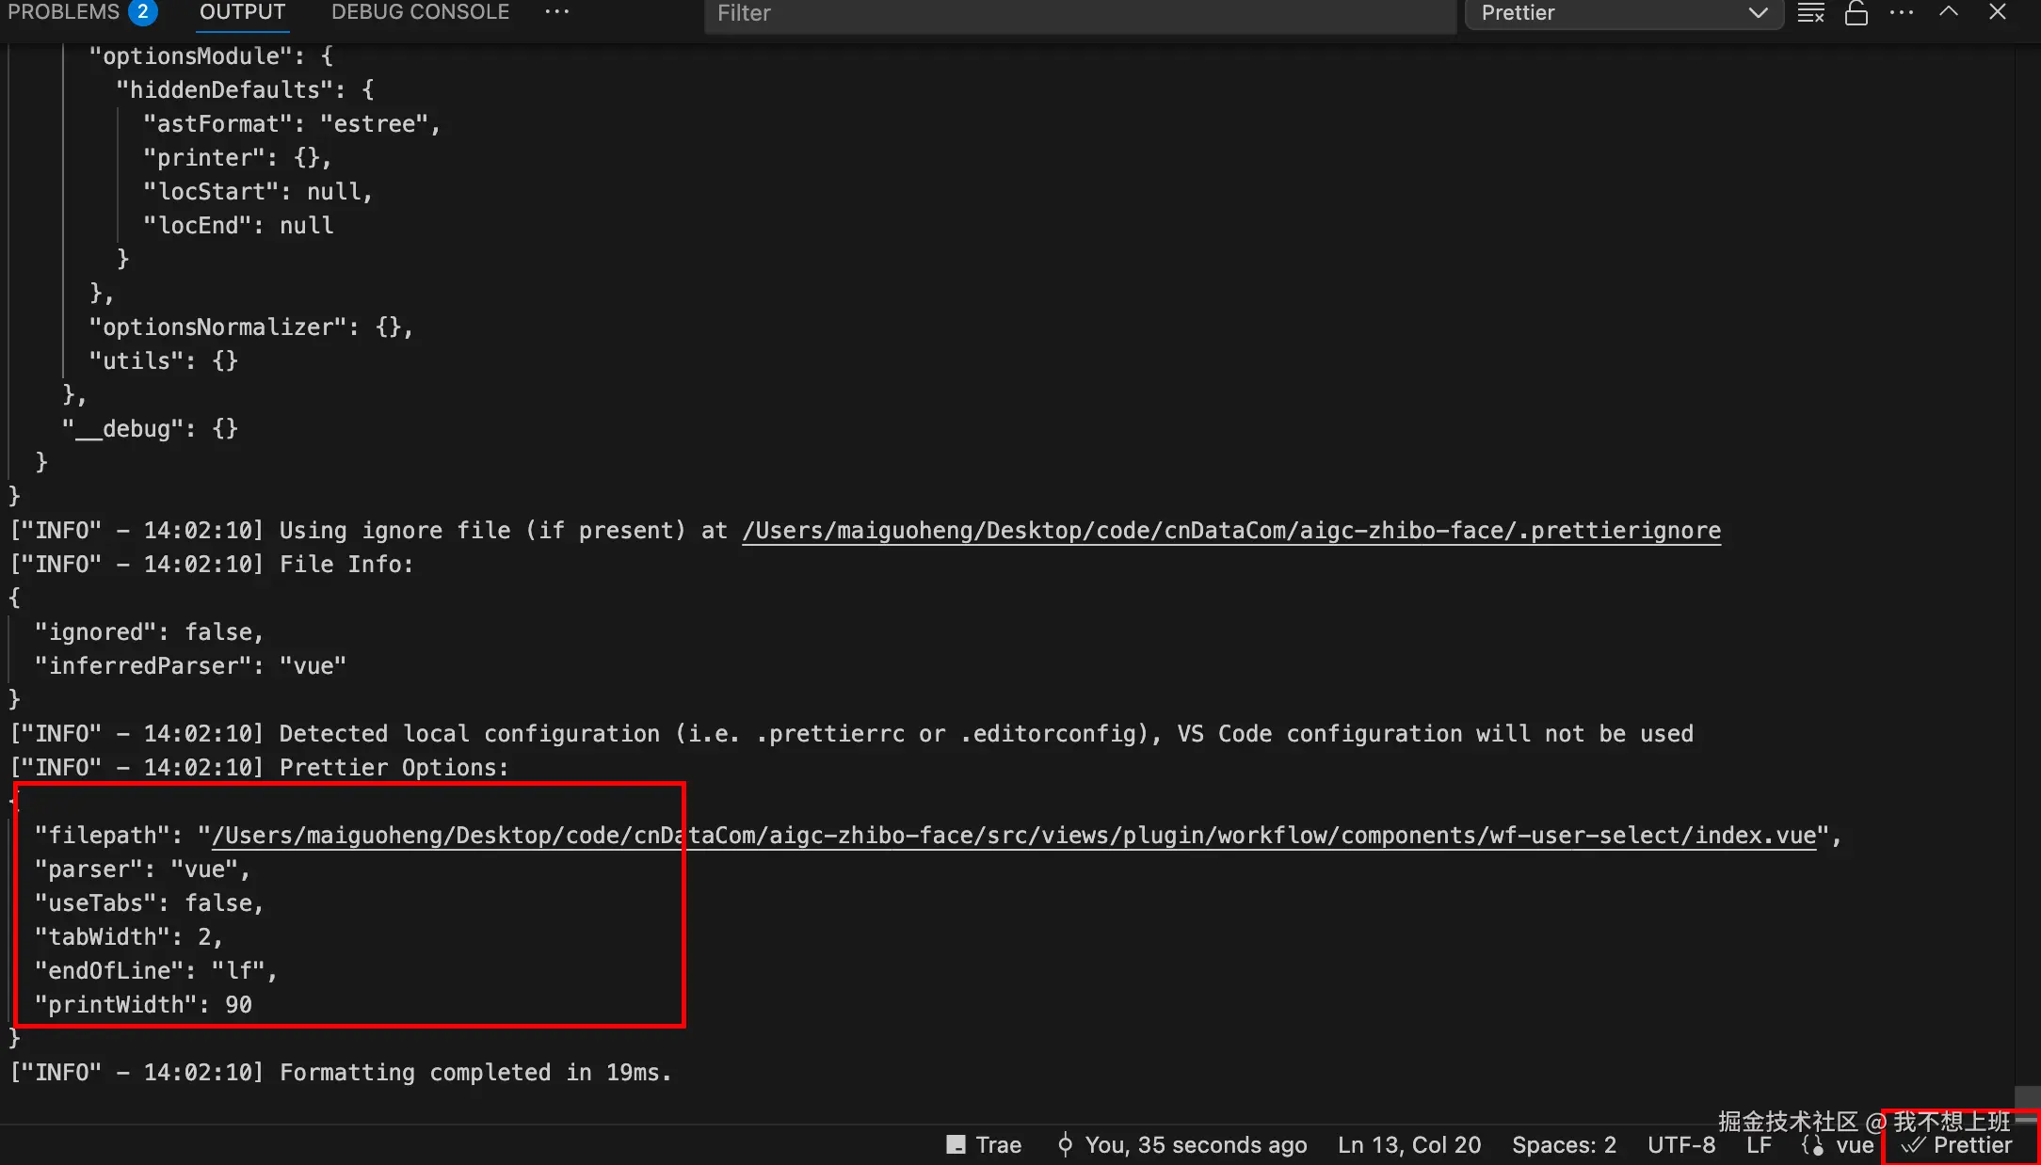Click the git blame 'You, 35 seconds ago'

click(1182, 1145)
